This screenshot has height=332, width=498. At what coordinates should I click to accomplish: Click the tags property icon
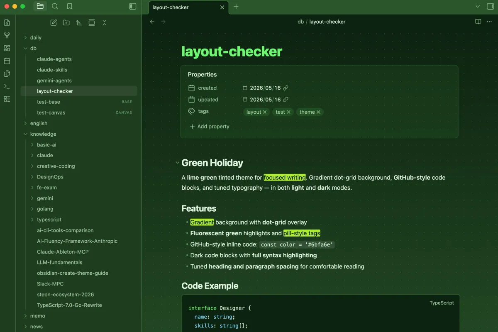(191, 111)
